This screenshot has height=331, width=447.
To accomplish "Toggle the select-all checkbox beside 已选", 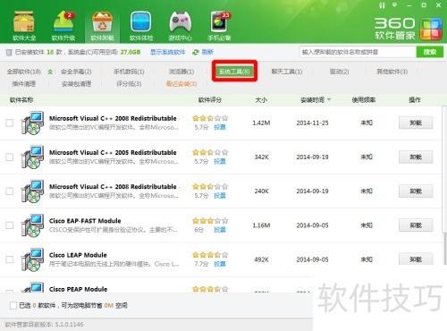I will pos(13,305).
